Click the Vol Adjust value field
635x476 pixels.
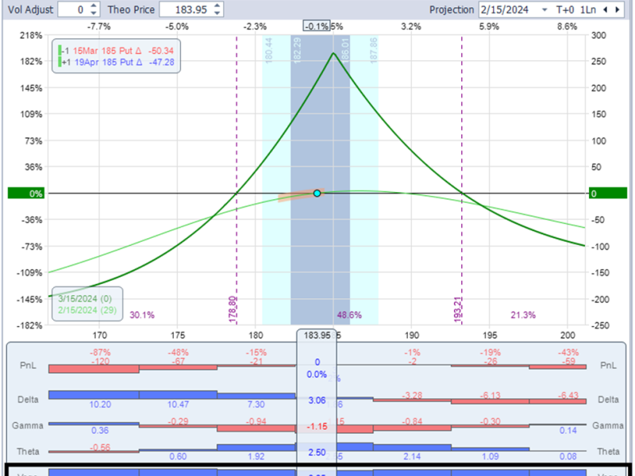(x=73, y=10)
